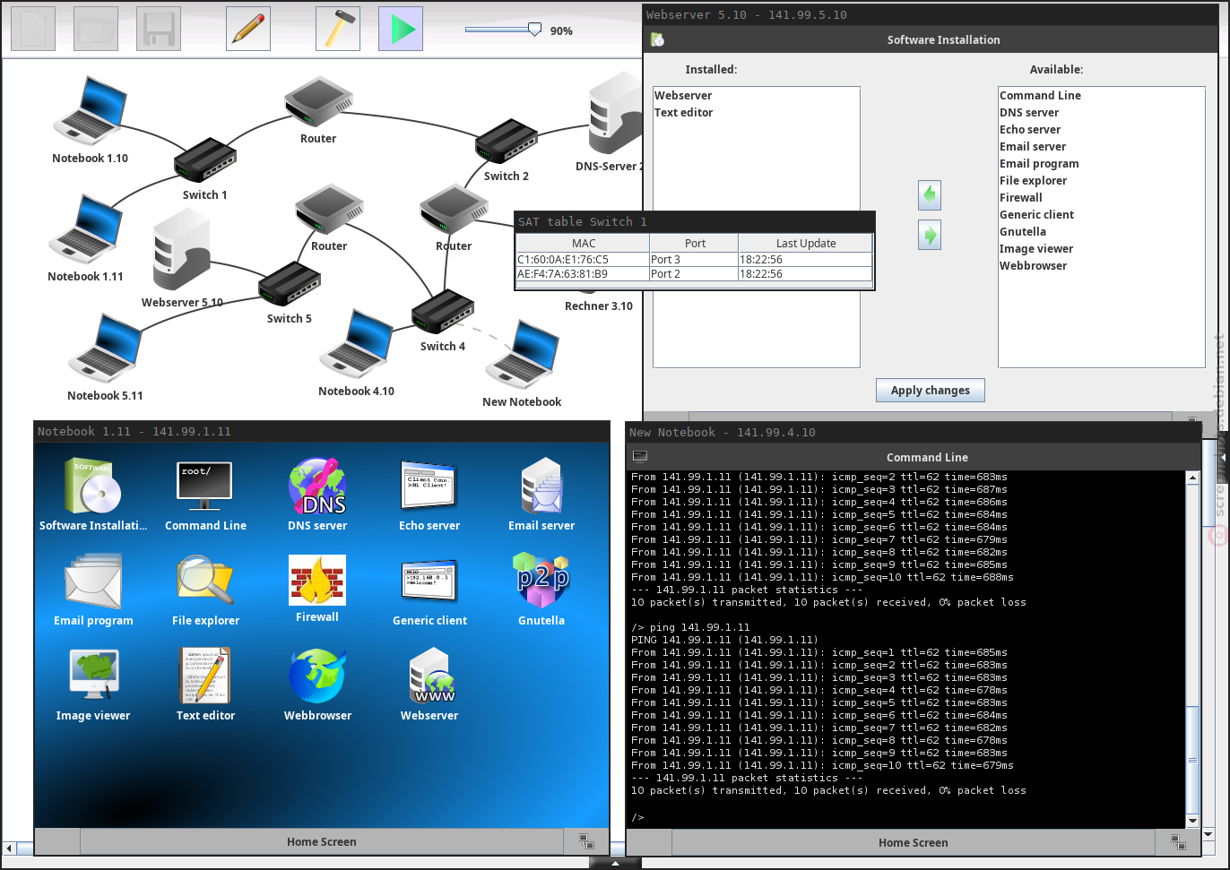The width and height of the screenshot is (1230, 870).
Task: Select Text editor in the Installed list
Action: pos(683,112)
